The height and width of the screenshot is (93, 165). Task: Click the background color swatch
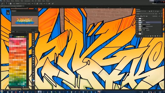tap(34, 81)
